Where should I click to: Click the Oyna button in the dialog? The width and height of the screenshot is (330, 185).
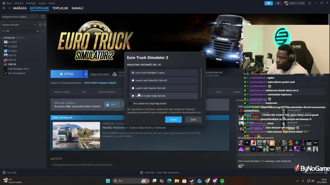pos(174,119)
